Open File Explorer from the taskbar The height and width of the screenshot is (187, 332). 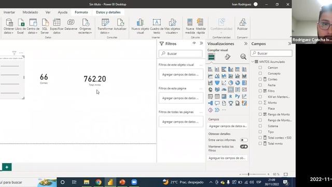87,182
